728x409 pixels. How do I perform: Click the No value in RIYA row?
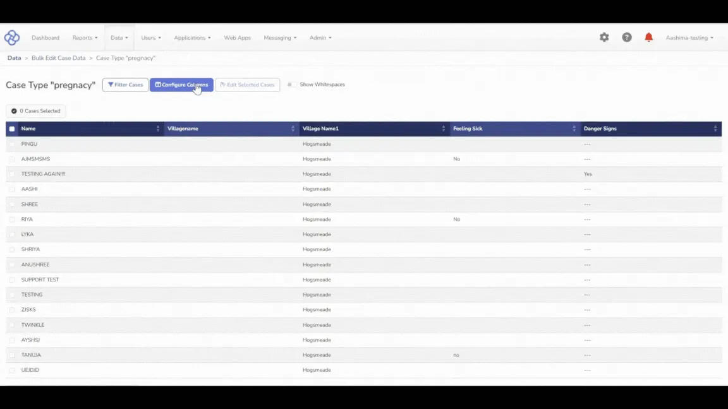click(457, 220)
